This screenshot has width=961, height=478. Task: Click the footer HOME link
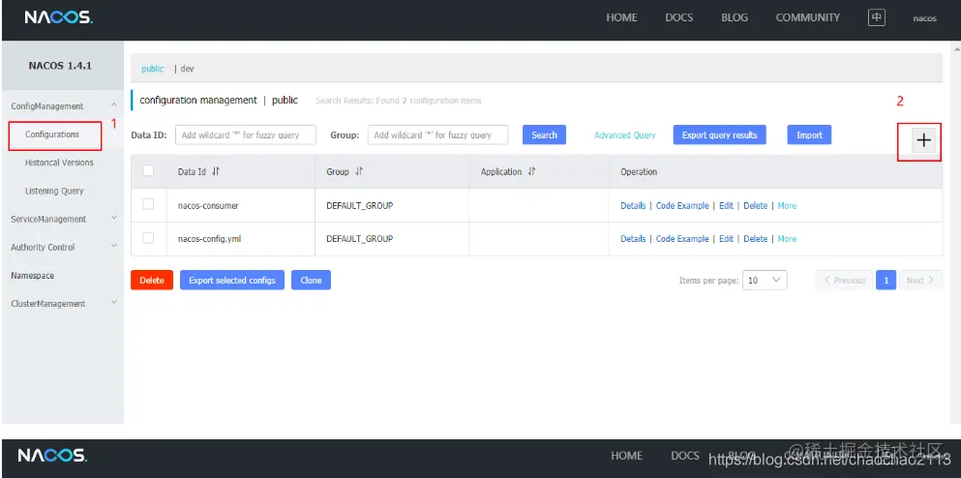[x=626, y=456]
